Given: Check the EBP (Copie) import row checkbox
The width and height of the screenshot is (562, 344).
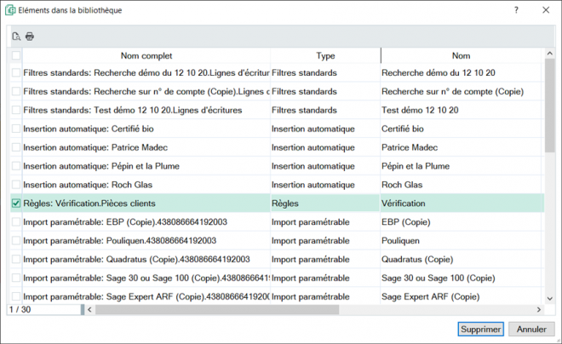Looking at the screenshot, I should [16, 221].
